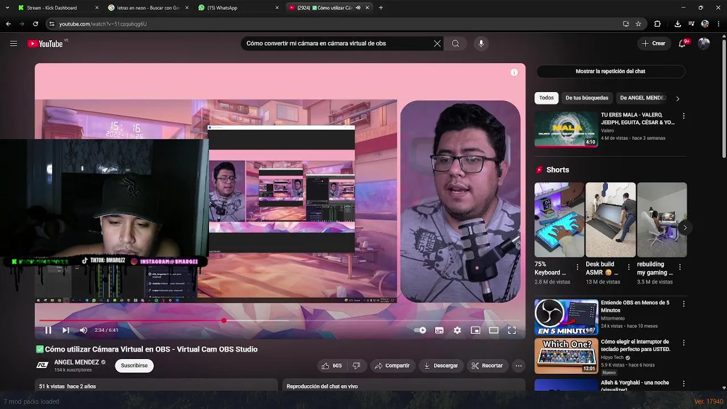The width and height of the screenshot is (727, 409).
Task: Open the YouTube account avatar menu
Action: pos(704,43)
